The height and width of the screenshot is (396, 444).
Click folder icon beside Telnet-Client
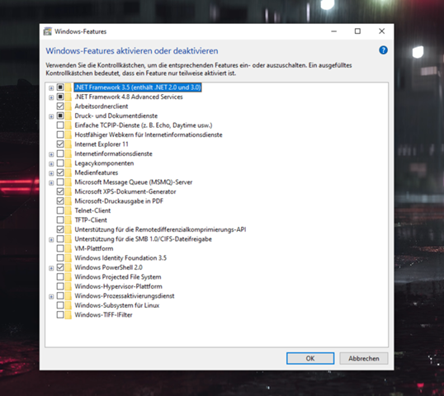[68, 210]
